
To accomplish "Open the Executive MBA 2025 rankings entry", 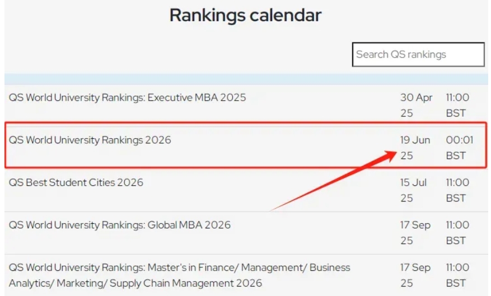I will (127, 97).
